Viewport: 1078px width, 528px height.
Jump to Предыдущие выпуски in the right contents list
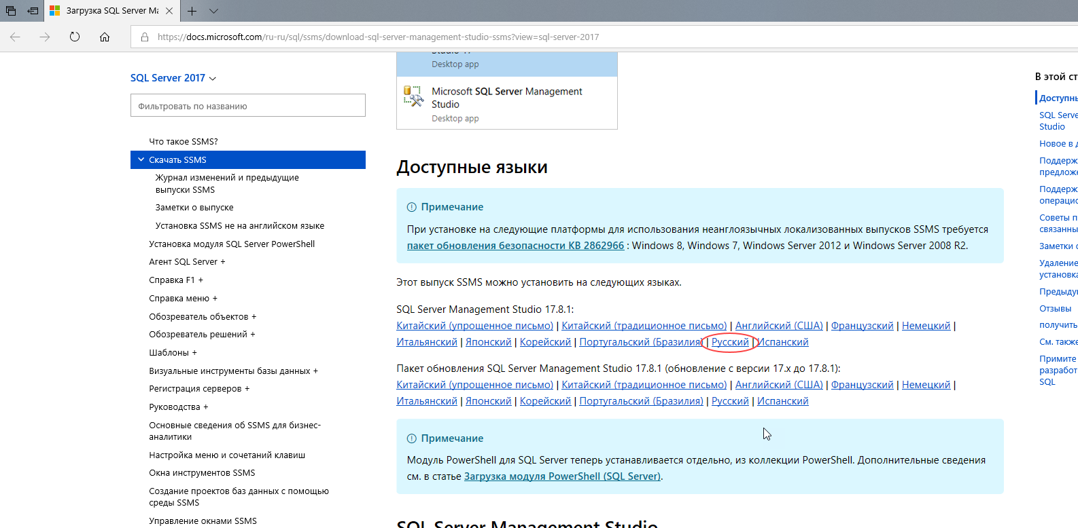coord(1058,291)
